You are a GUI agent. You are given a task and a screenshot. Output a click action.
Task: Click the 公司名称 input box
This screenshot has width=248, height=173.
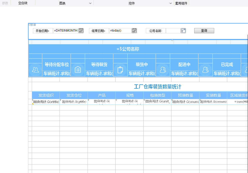click(x=173, y=31)
